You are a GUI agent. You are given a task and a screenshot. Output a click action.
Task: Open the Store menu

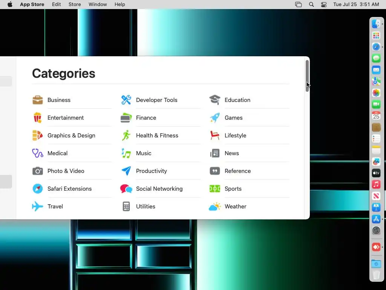(75, 5)
